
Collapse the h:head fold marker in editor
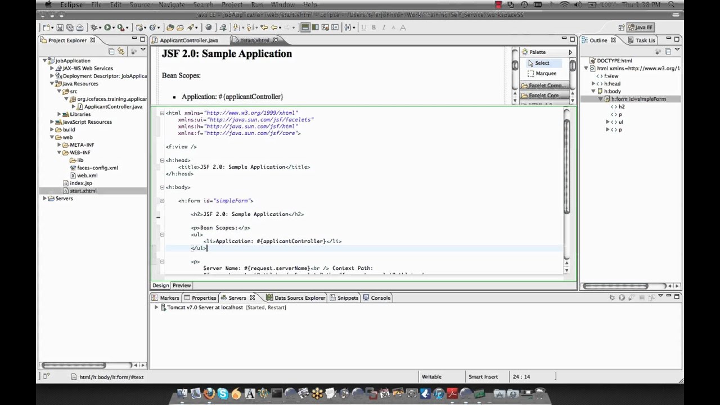pos(162,160)
